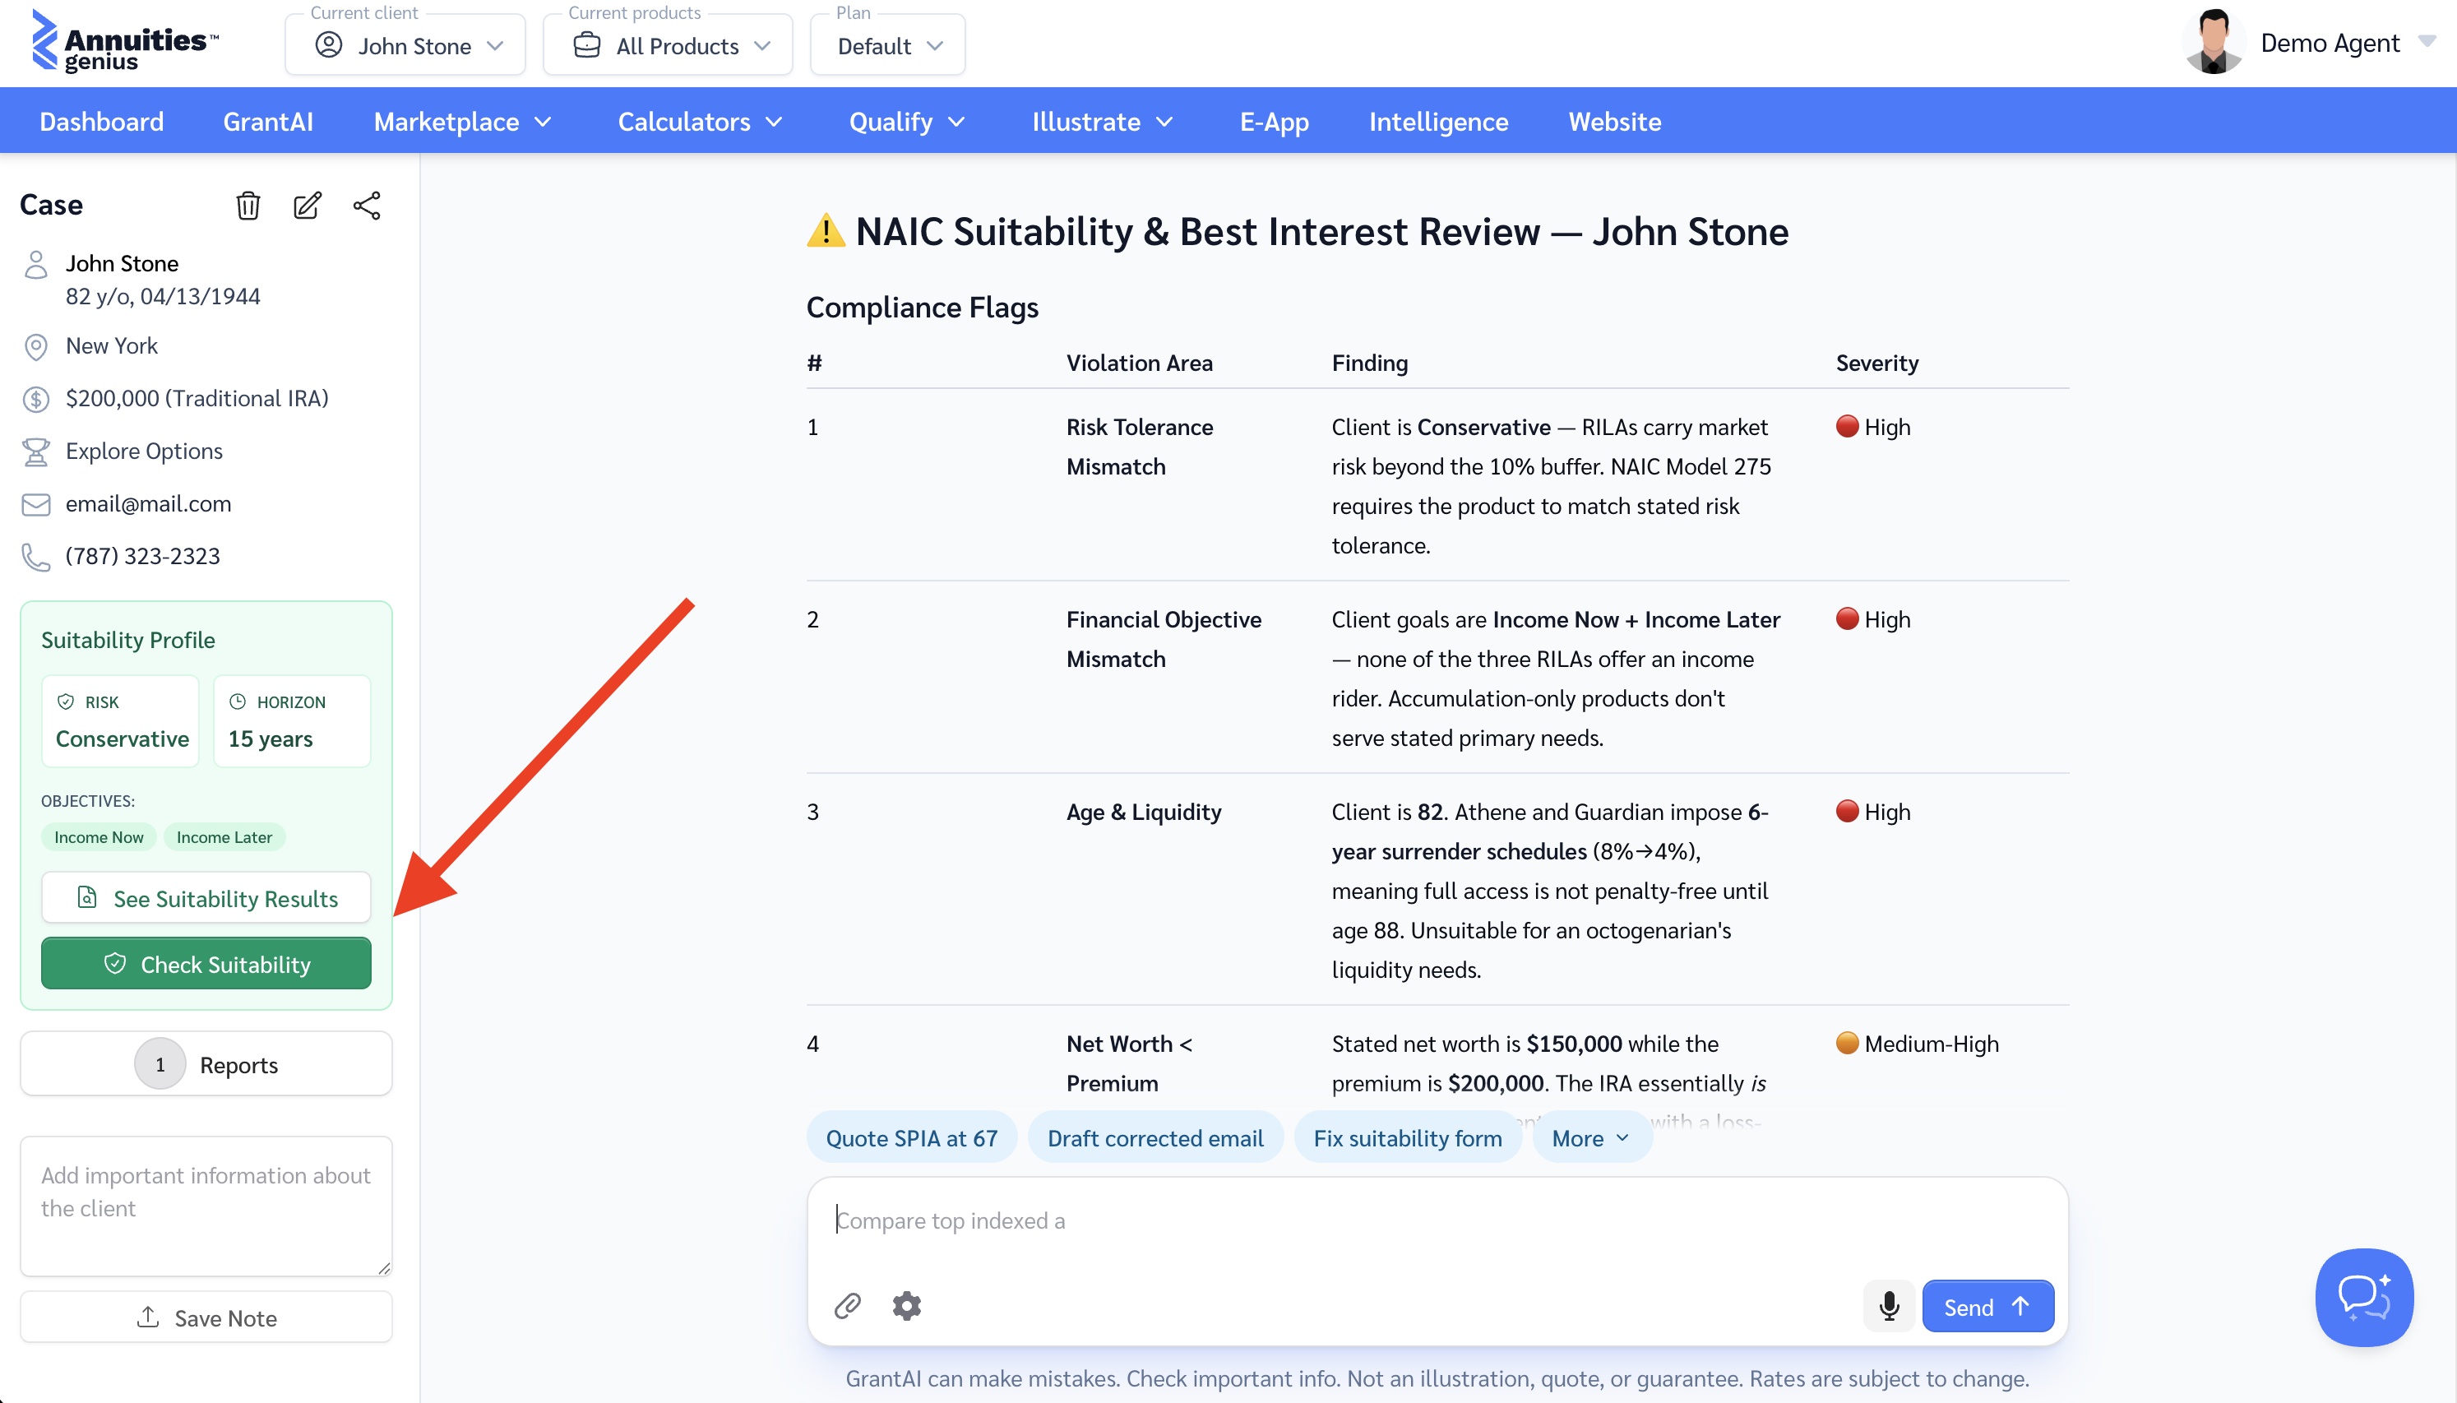The width and height of the screenshot is (2457, 1403).
Task: Click the envelope icon beside email@mail.com
Action: pyautogui.click(x=35, y=504)
